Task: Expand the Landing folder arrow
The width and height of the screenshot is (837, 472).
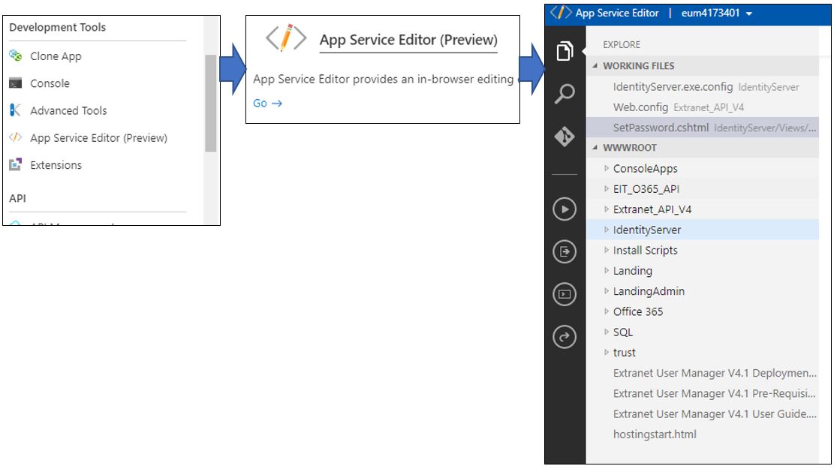Action: (x=606, y=270)
